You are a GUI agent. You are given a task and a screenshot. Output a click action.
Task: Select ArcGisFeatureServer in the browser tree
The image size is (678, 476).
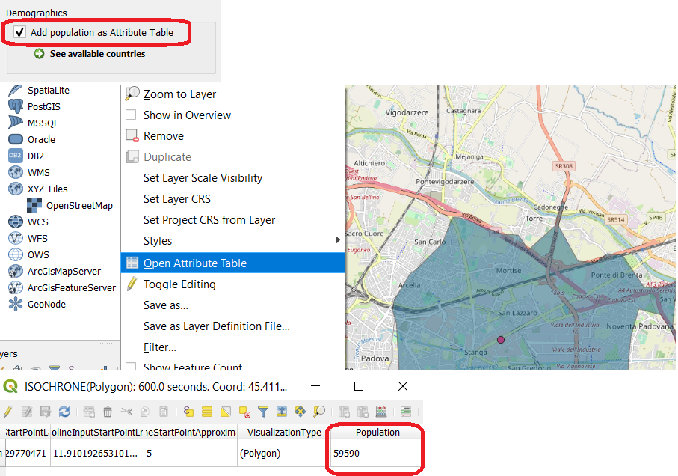(72, 287)
